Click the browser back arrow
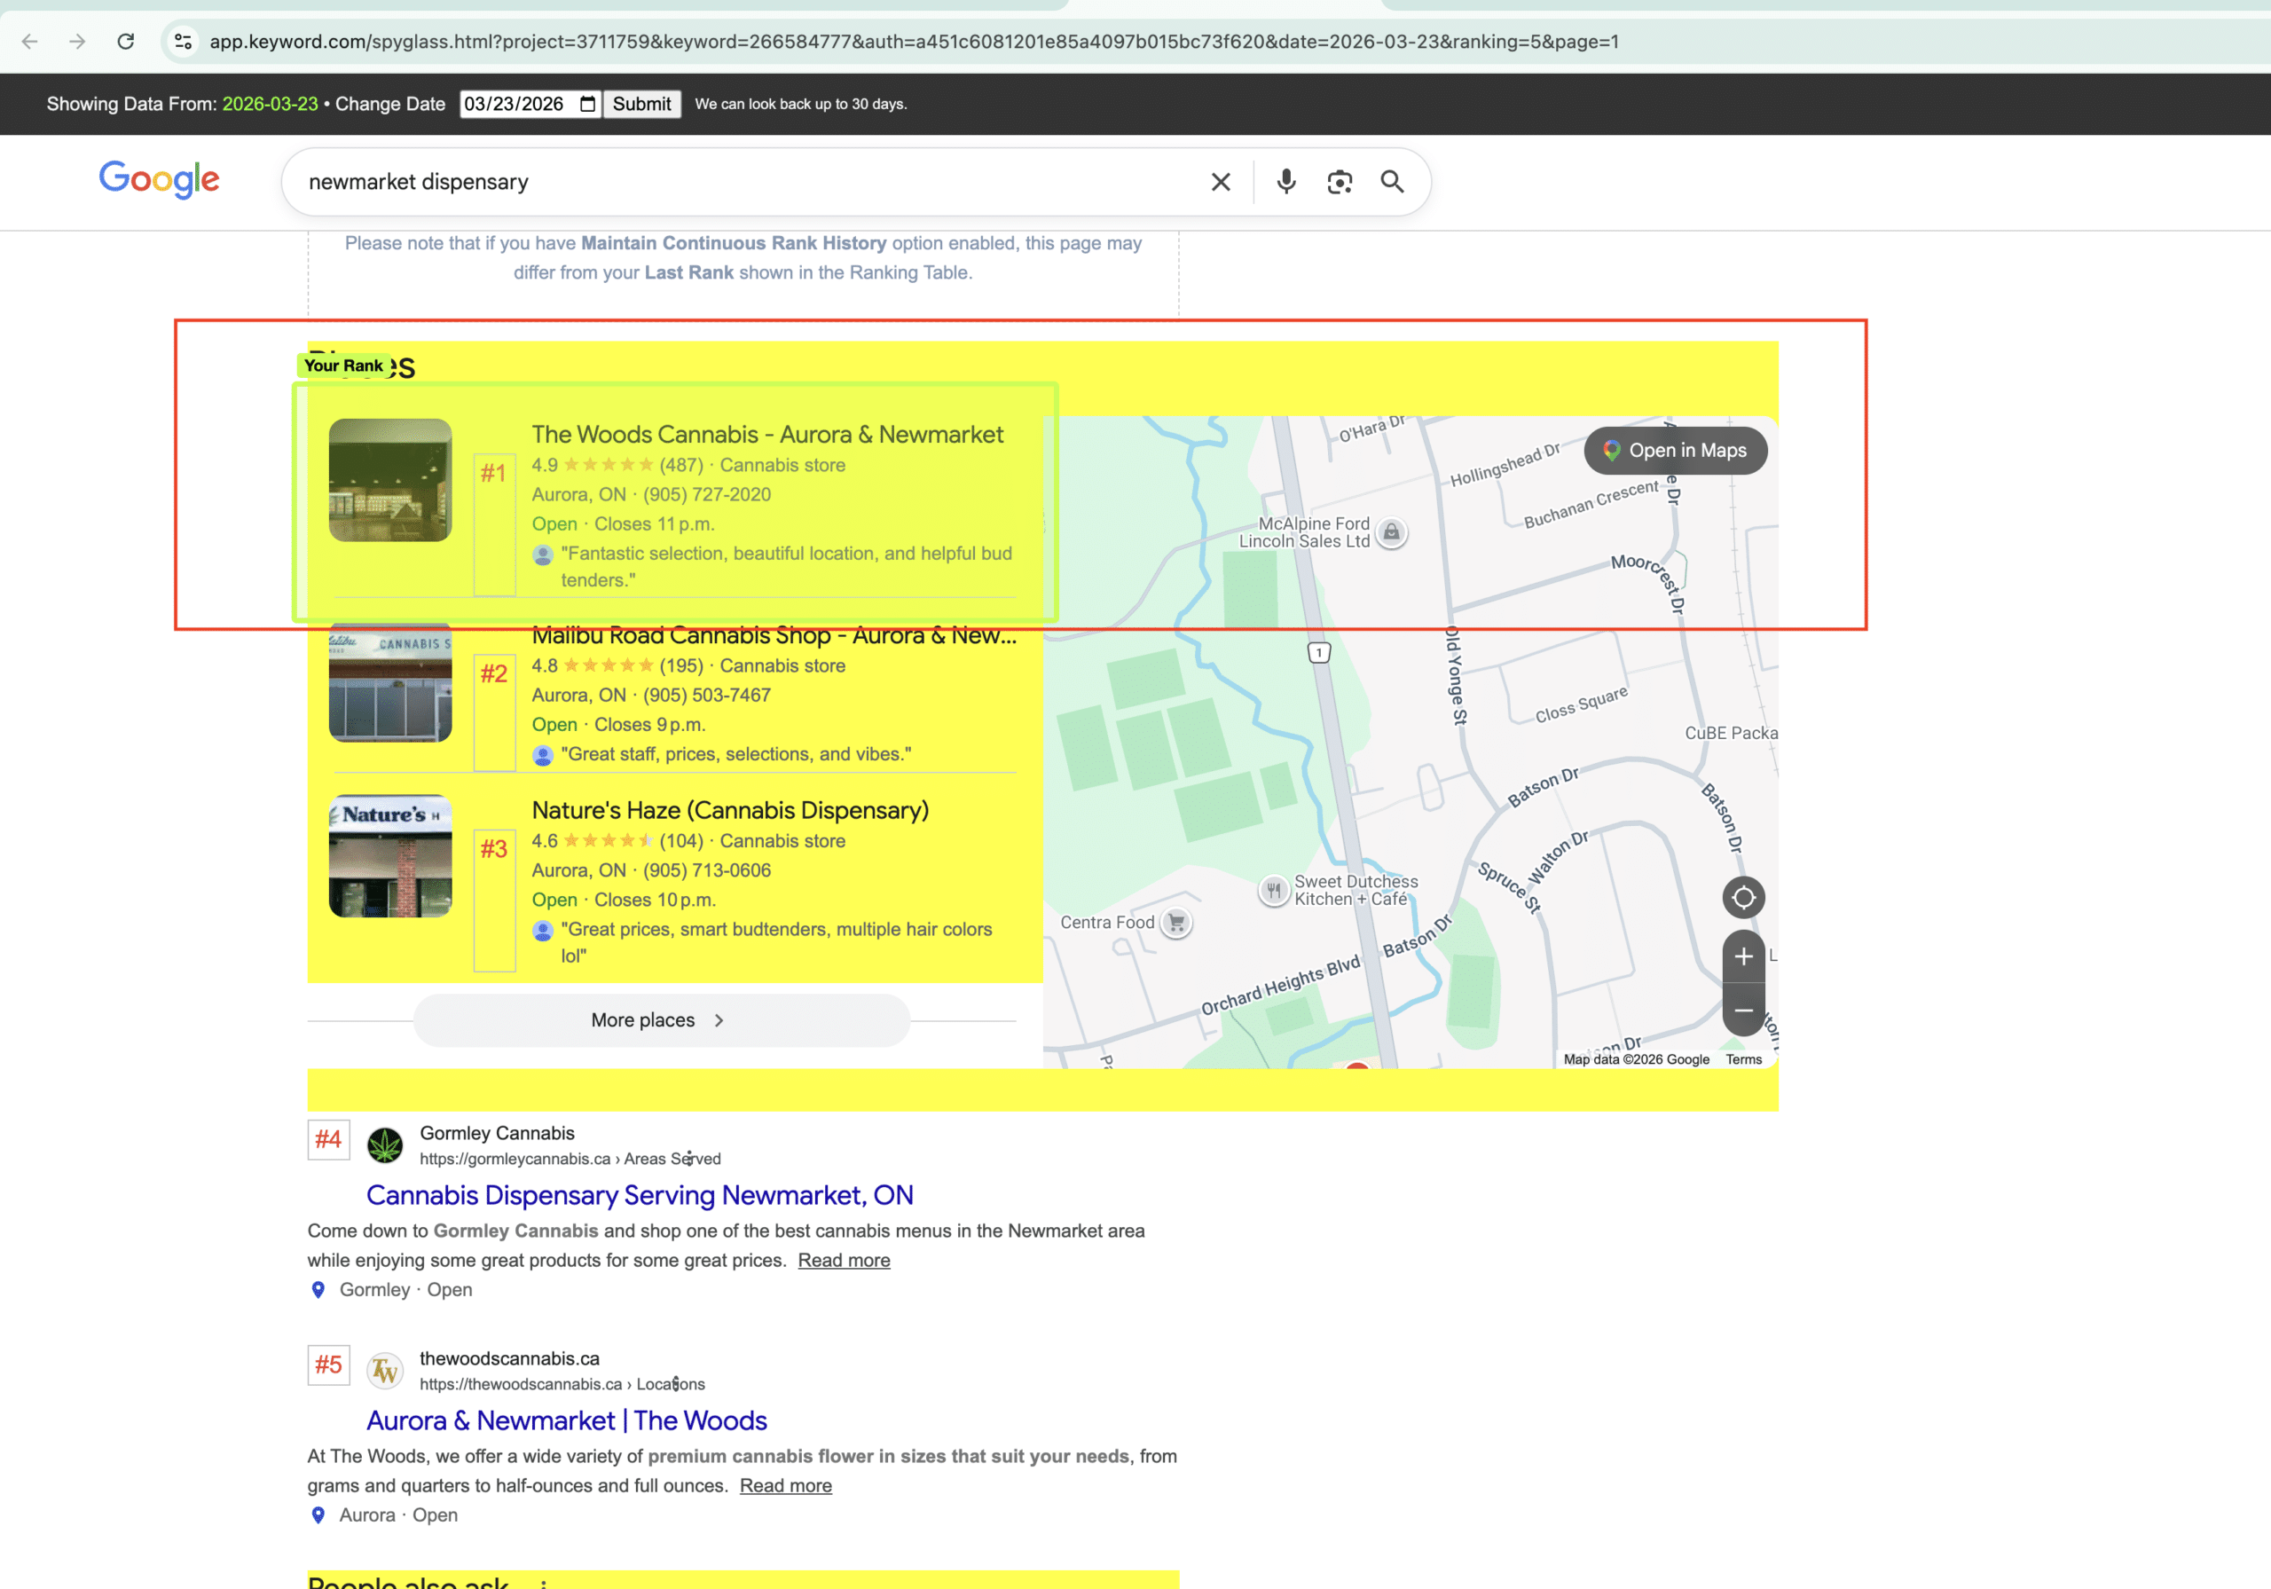Screen dimensions: 2271x1589 [x=28, y=42]
